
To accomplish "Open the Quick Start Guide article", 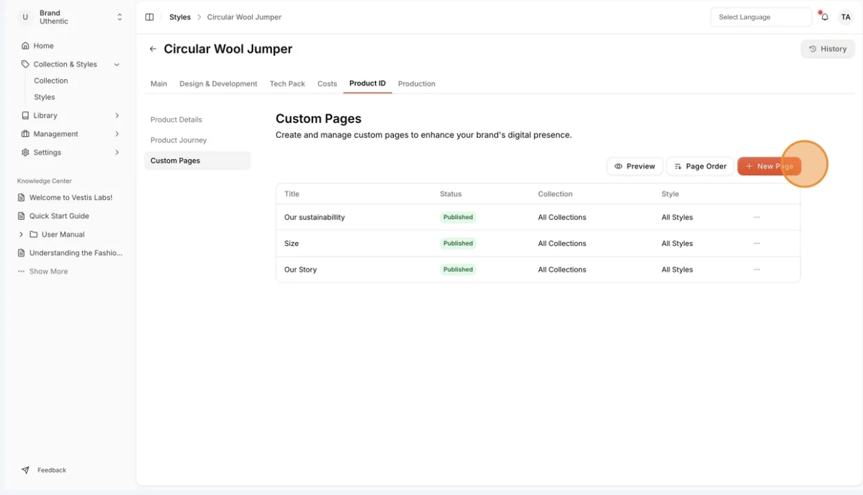I will click(59, 216).
